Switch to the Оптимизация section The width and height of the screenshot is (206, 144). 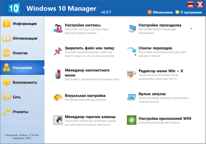[22, 38]
